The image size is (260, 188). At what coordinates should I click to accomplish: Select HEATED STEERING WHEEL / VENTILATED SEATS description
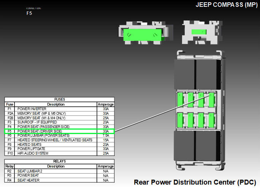tap(55, 140)
